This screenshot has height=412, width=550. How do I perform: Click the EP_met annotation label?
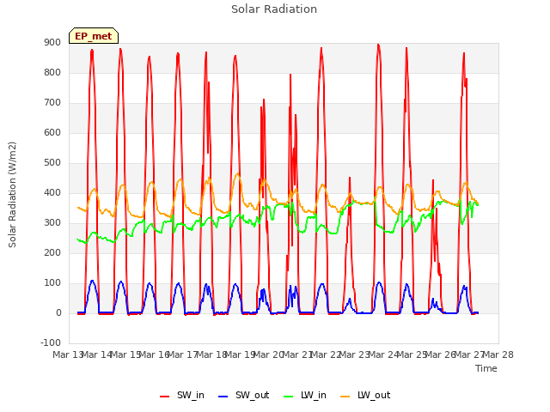94,36
